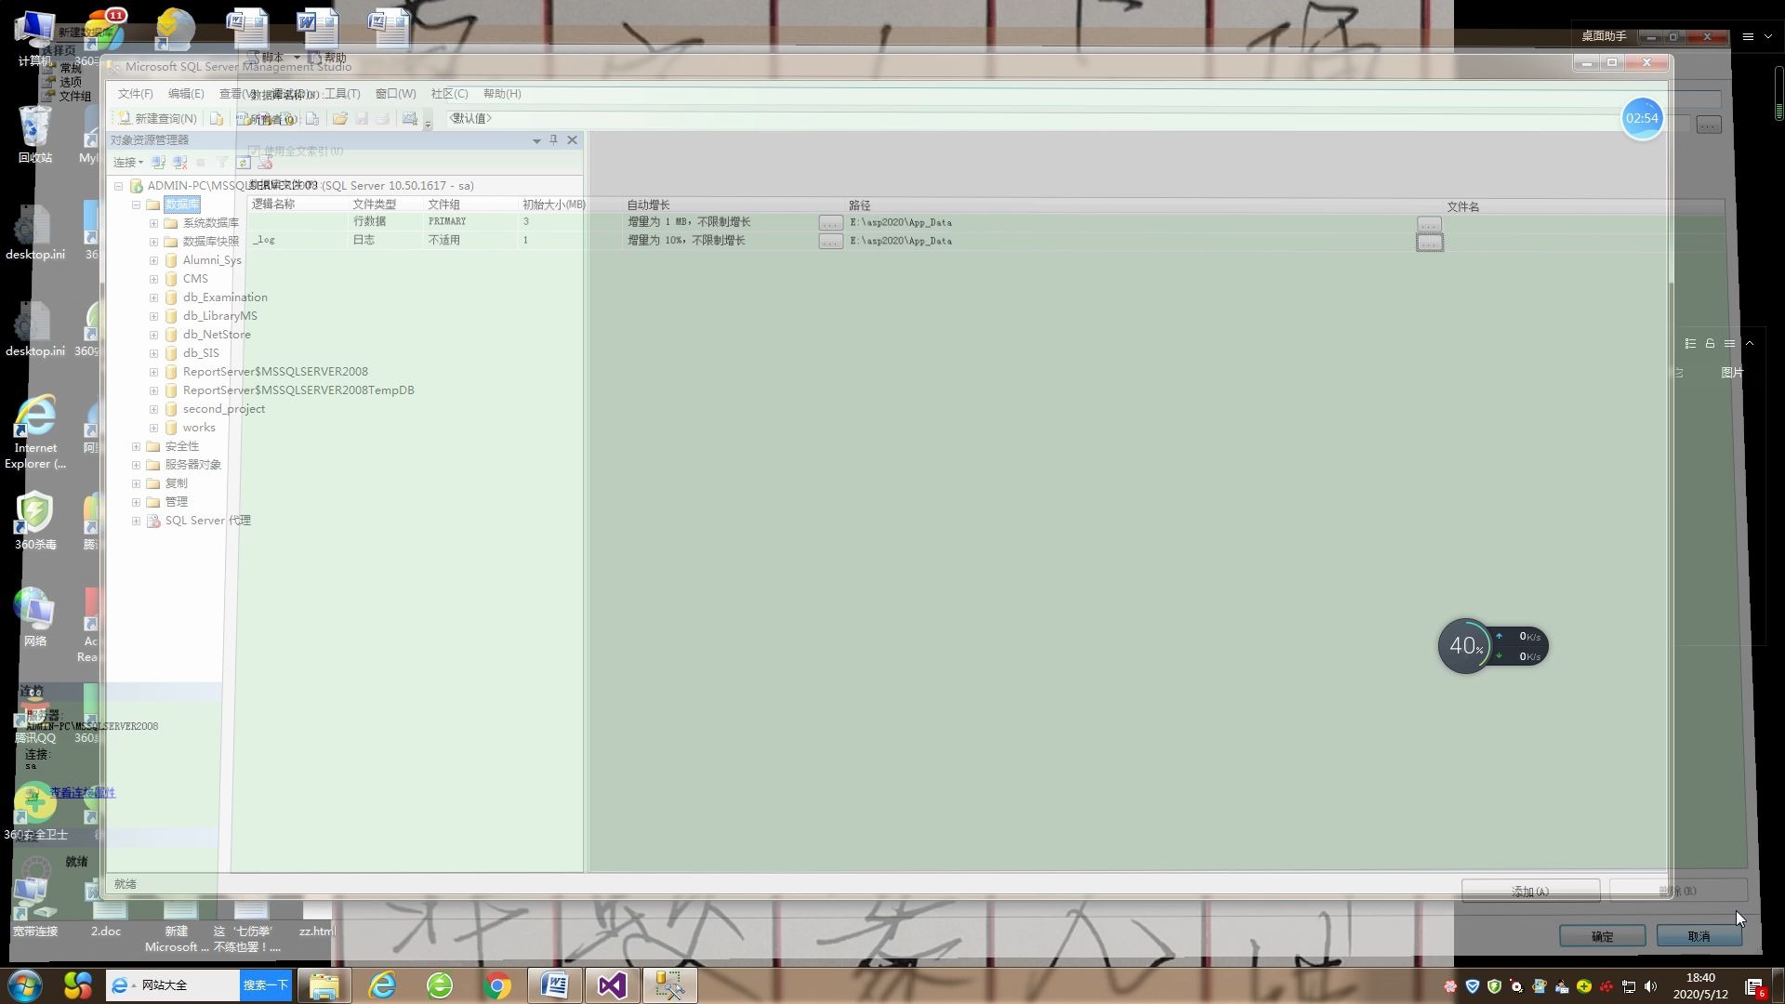Select the second_project database in tree
Image resolution: width=1785 pixels, height=1004 pixels.
coord(223,409)
